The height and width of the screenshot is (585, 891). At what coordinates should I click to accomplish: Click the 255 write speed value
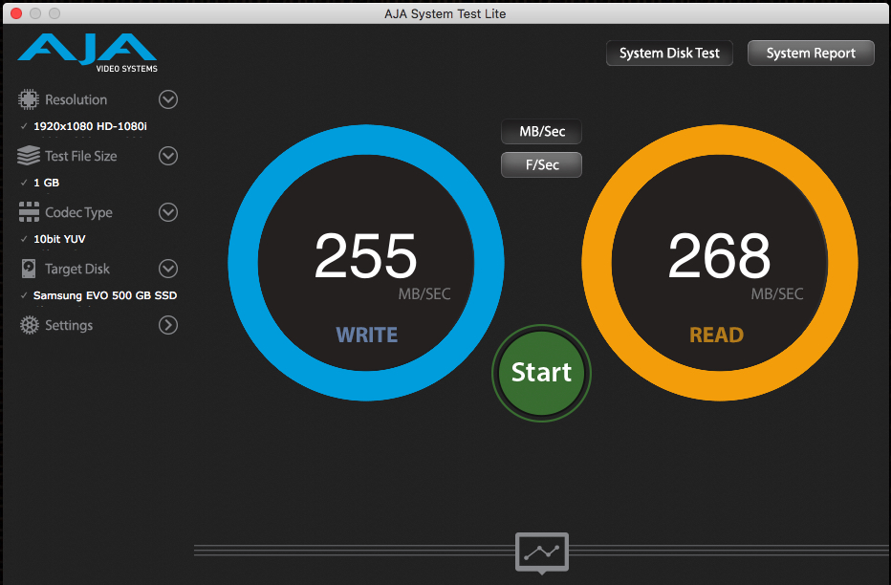[366, 255]
